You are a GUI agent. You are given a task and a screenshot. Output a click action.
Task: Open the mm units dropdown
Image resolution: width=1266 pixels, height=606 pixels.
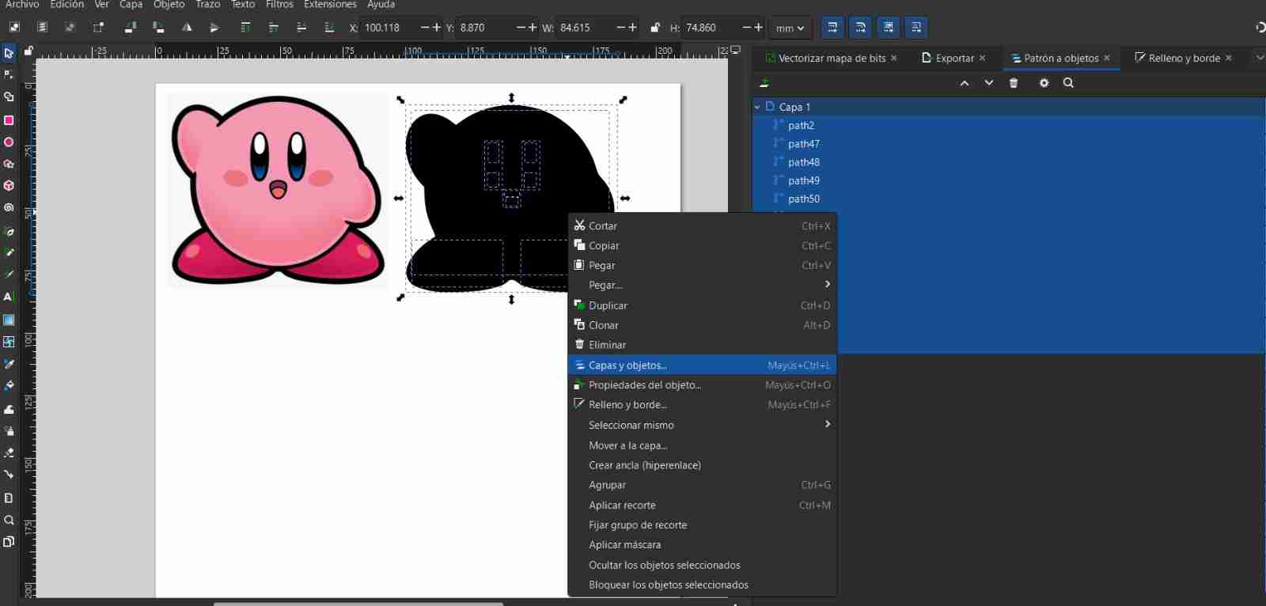tap(790, 28)
